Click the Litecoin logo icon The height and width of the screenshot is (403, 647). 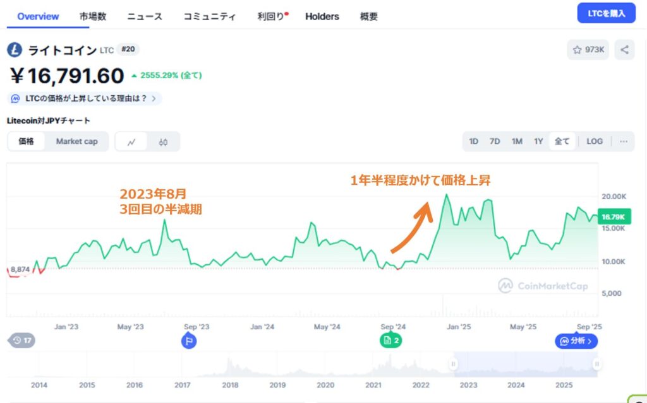point(15,50)
